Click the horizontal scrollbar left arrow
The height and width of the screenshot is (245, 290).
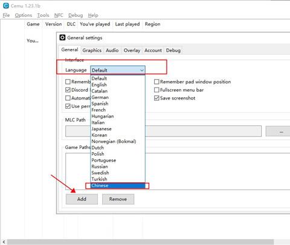click(x=4, y=242)
